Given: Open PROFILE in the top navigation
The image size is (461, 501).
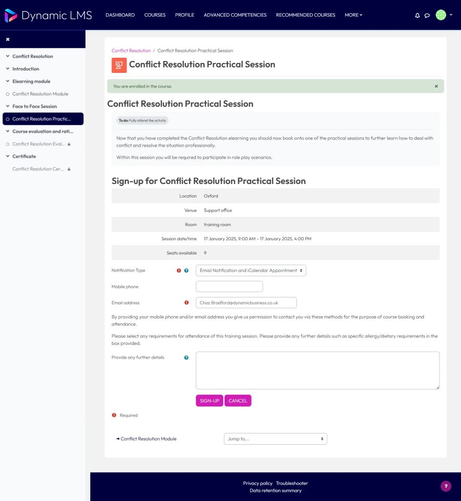Looking at the screenshot, I should point(185,15).
